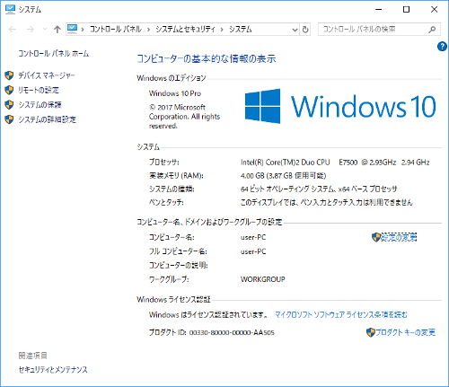The height and width of the screenshot is (387, 449).
Task: Click the search magnifier icon
Action: tap(432, 30)
